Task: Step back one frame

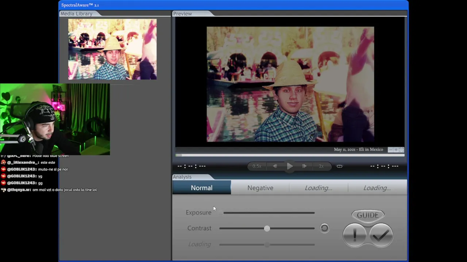Action: tap(275, 166)
